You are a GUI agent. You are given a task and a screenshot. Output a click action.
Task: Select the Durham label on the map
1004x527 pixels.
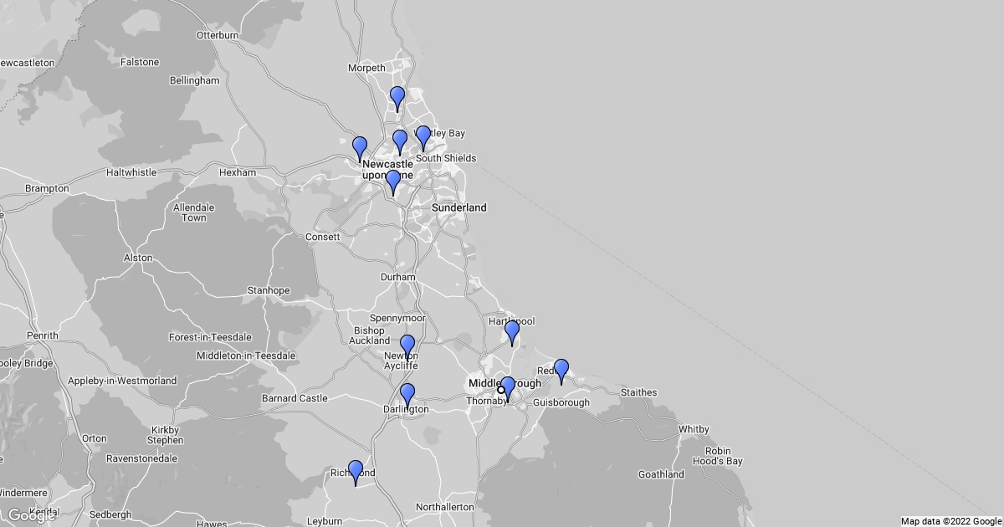[397, 277]
